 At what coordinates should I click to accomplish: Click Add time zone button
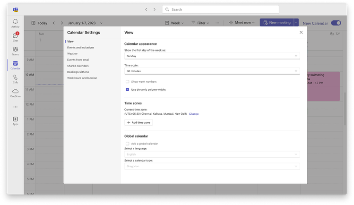click(138, 122)
